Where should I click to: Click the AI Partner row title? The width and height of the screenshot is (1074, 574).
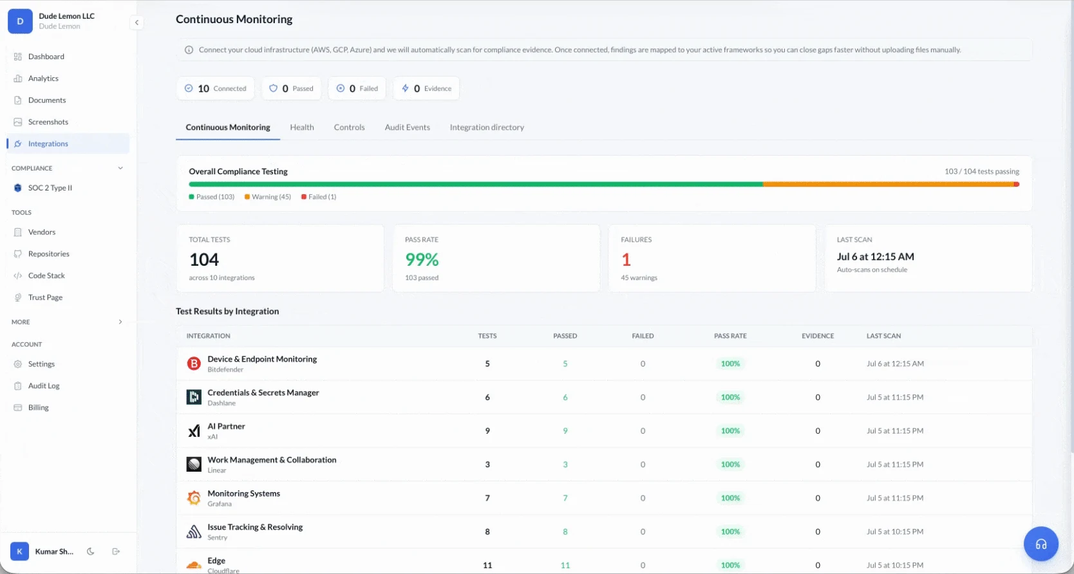pyautogui.click(x=226, y=426)
